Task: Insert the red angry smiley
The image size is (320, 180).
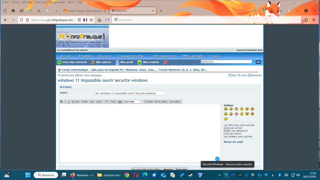Action: pyautogui.click(x=236, y=114)
